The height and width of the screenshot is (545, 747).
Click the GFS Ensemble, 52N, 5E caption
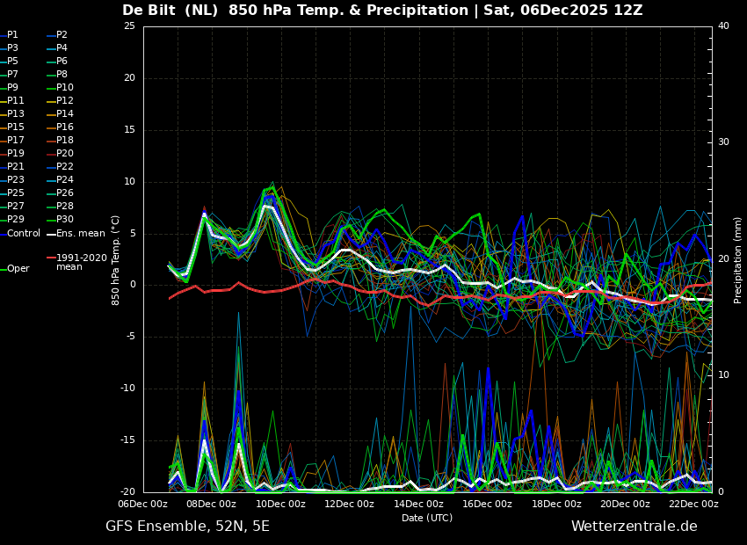click(x=187, y=527)
